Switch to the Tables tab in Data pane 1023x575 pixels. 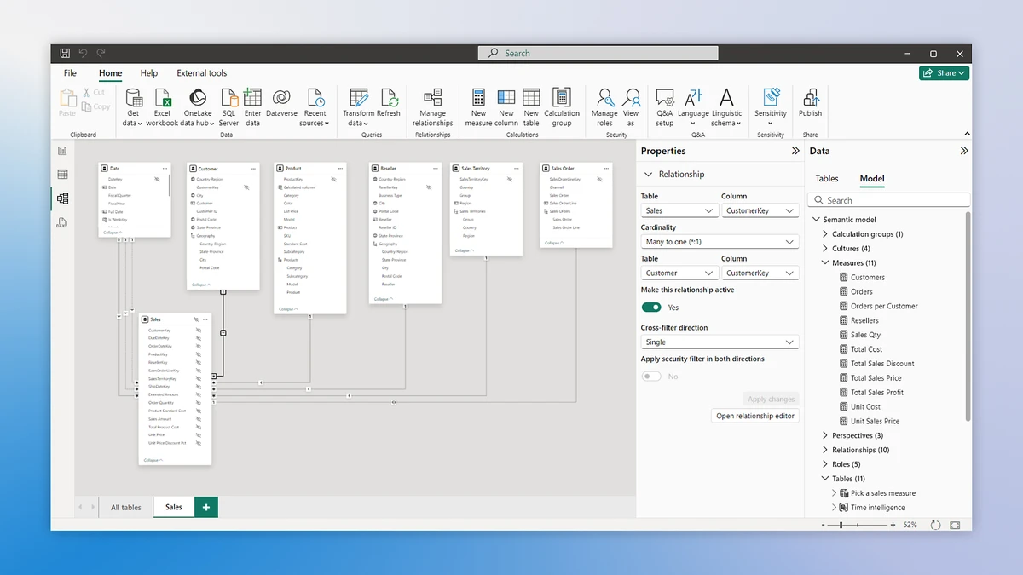pos(827,179)
